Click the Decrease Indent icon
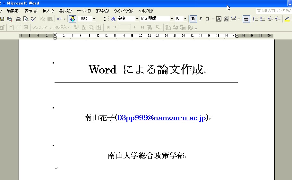 click(271, 19)
